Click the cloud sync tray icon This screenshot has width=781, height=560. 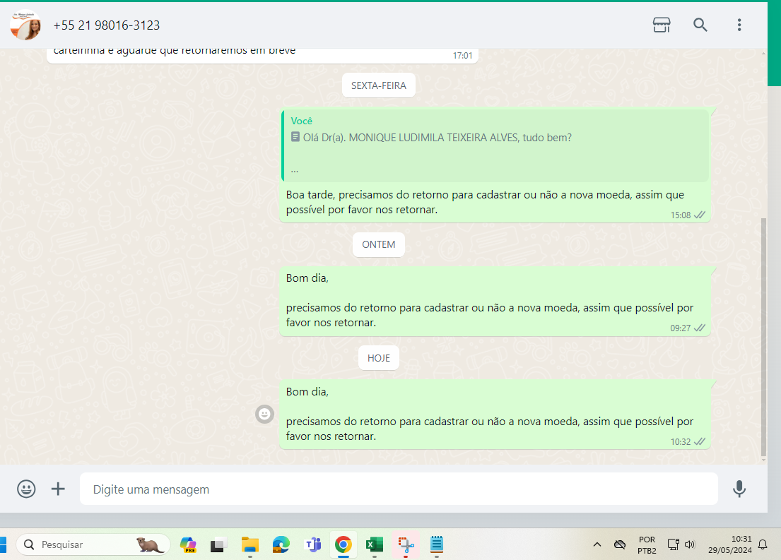click(620, 544)
